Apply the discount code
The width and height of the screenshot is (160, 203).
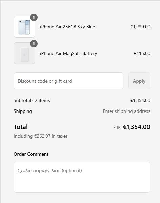tap(139, 81)
